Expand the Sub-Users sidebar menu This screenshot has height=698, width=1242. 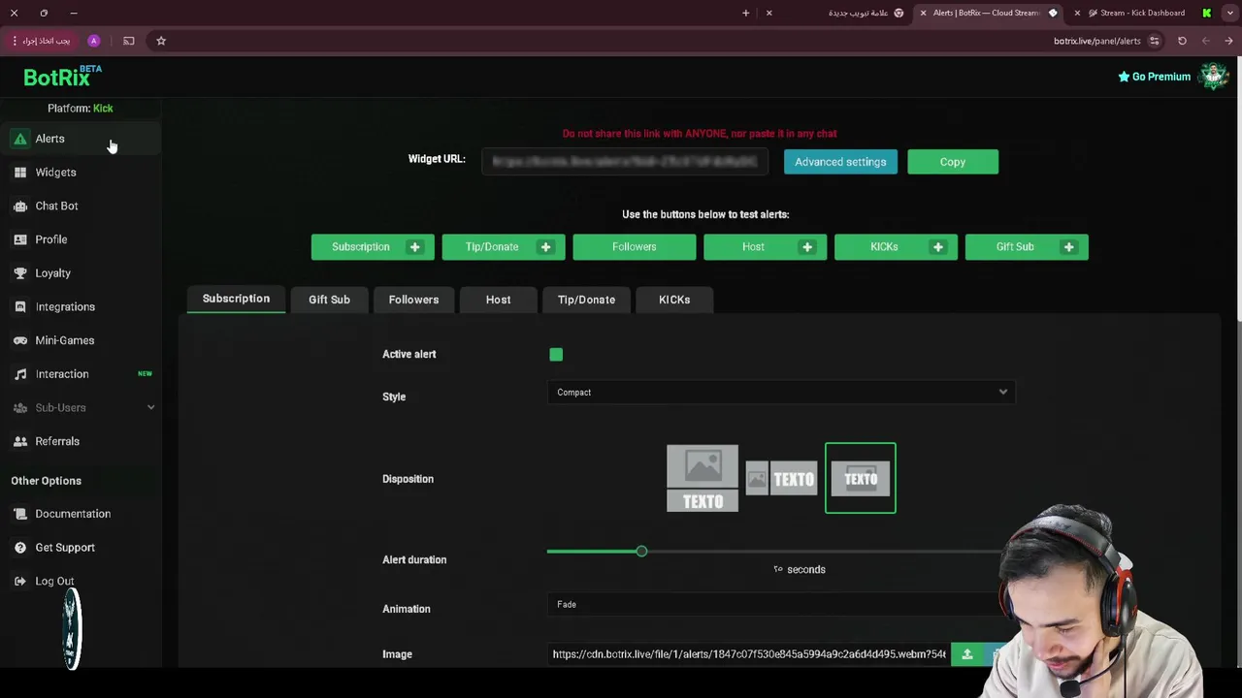83,408
